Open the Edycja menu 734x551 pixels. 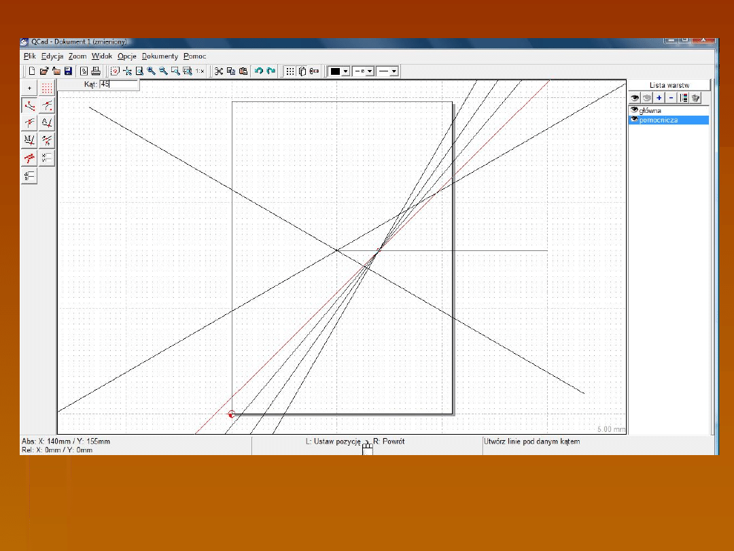[52, 56]
